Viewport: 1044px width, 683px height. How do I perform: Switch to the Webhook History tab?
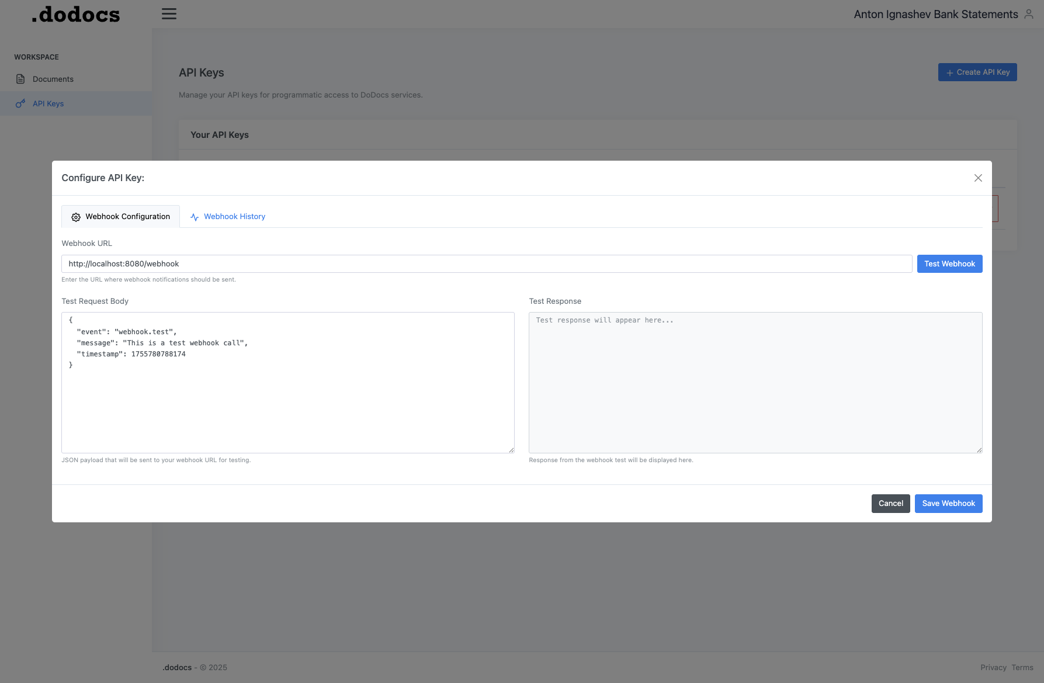coord(234,216)
